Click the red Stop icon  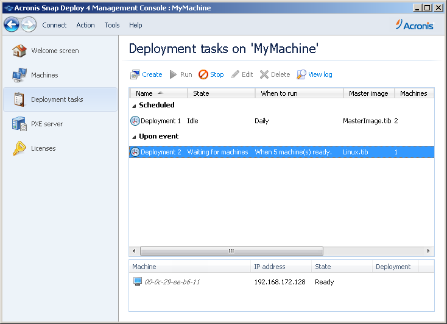pos(203,74)
